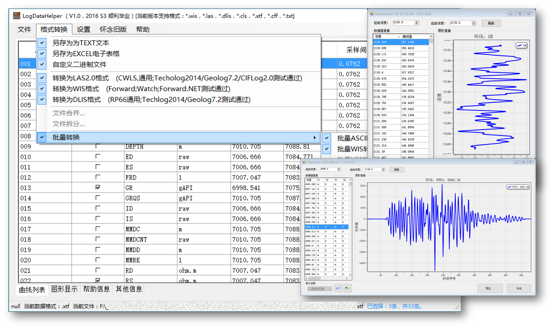
Task: Click 刷新 button in DataViewer PWF4 window
Action: point(397,170)
